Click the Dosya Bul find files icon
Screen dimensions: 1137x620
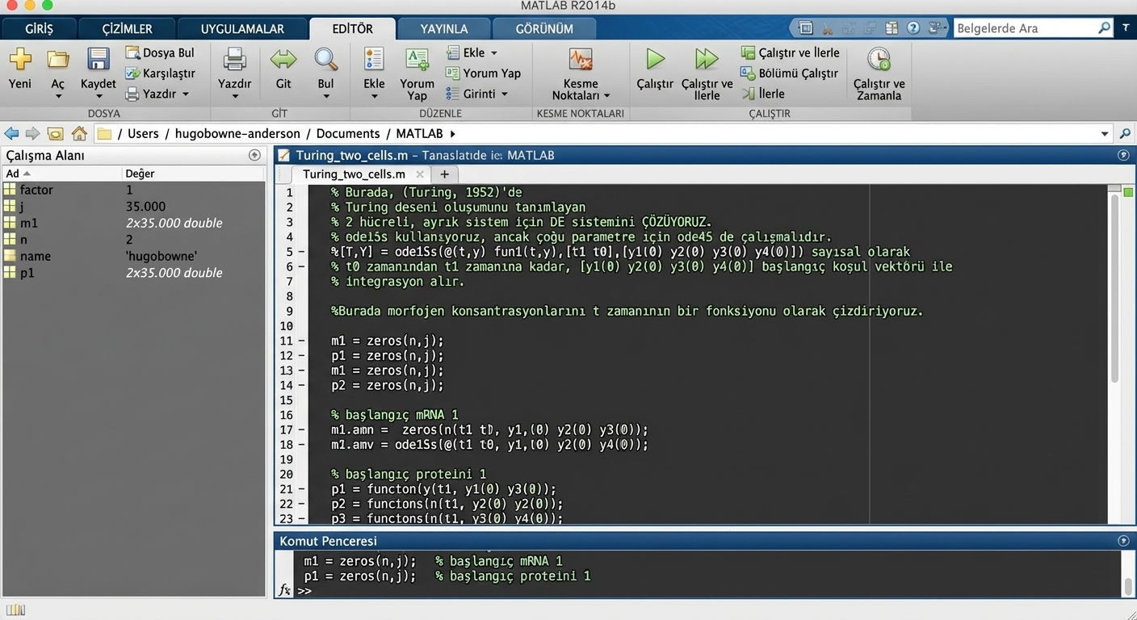(x=133, y=52)
